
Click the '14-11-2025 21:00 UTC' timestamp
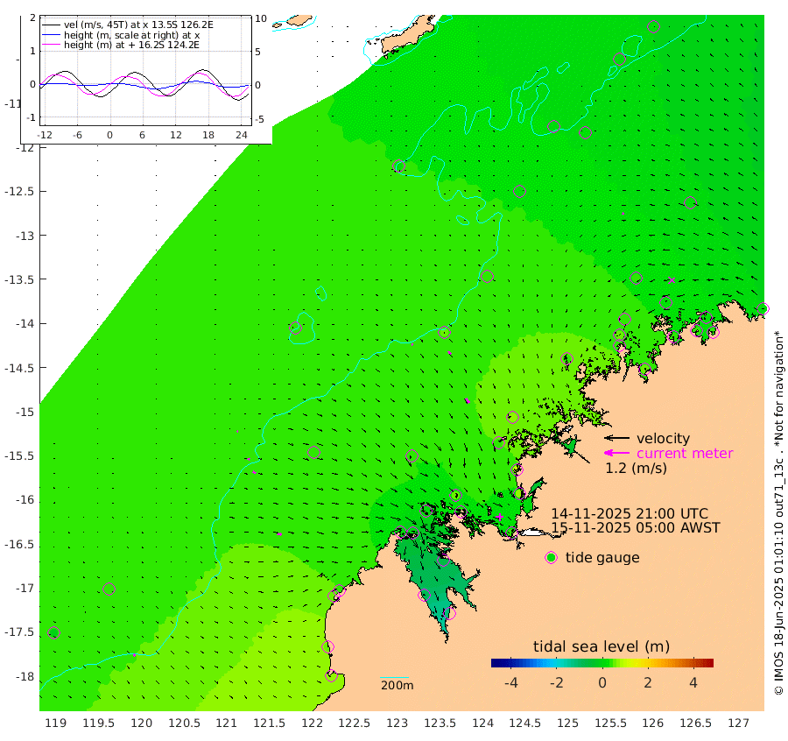point(630,514)
